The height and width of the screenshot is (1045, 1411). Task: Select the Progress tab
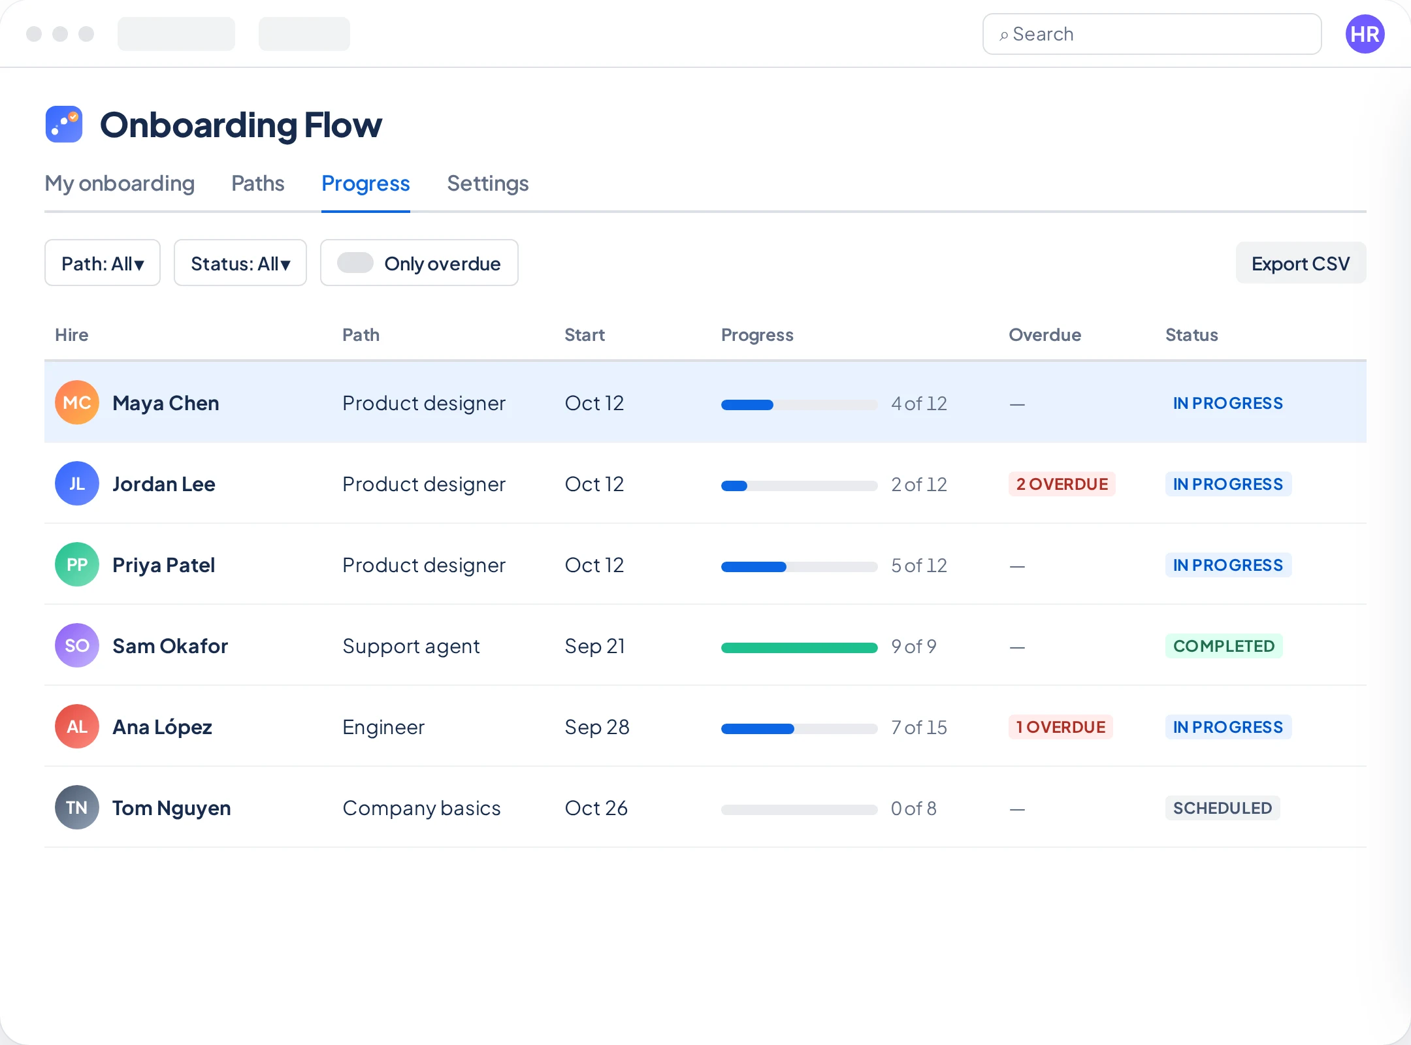click(x=366, y=184)
